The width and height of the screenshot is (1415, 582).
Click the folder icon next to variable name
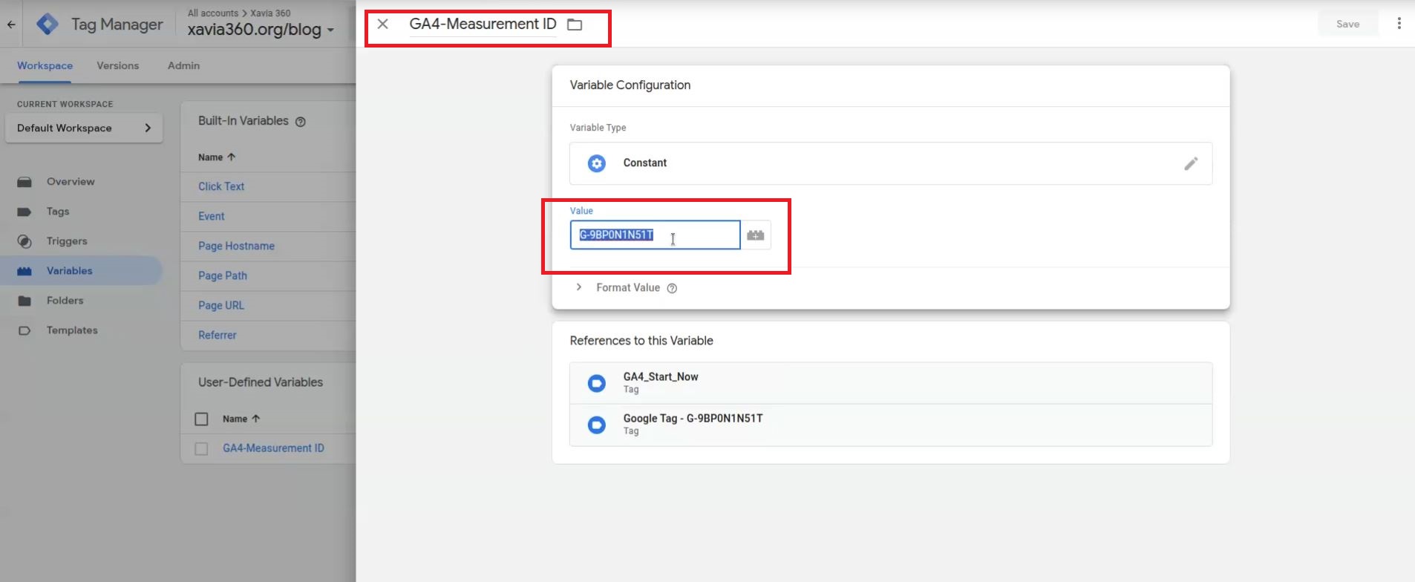(x=575, y=24)
